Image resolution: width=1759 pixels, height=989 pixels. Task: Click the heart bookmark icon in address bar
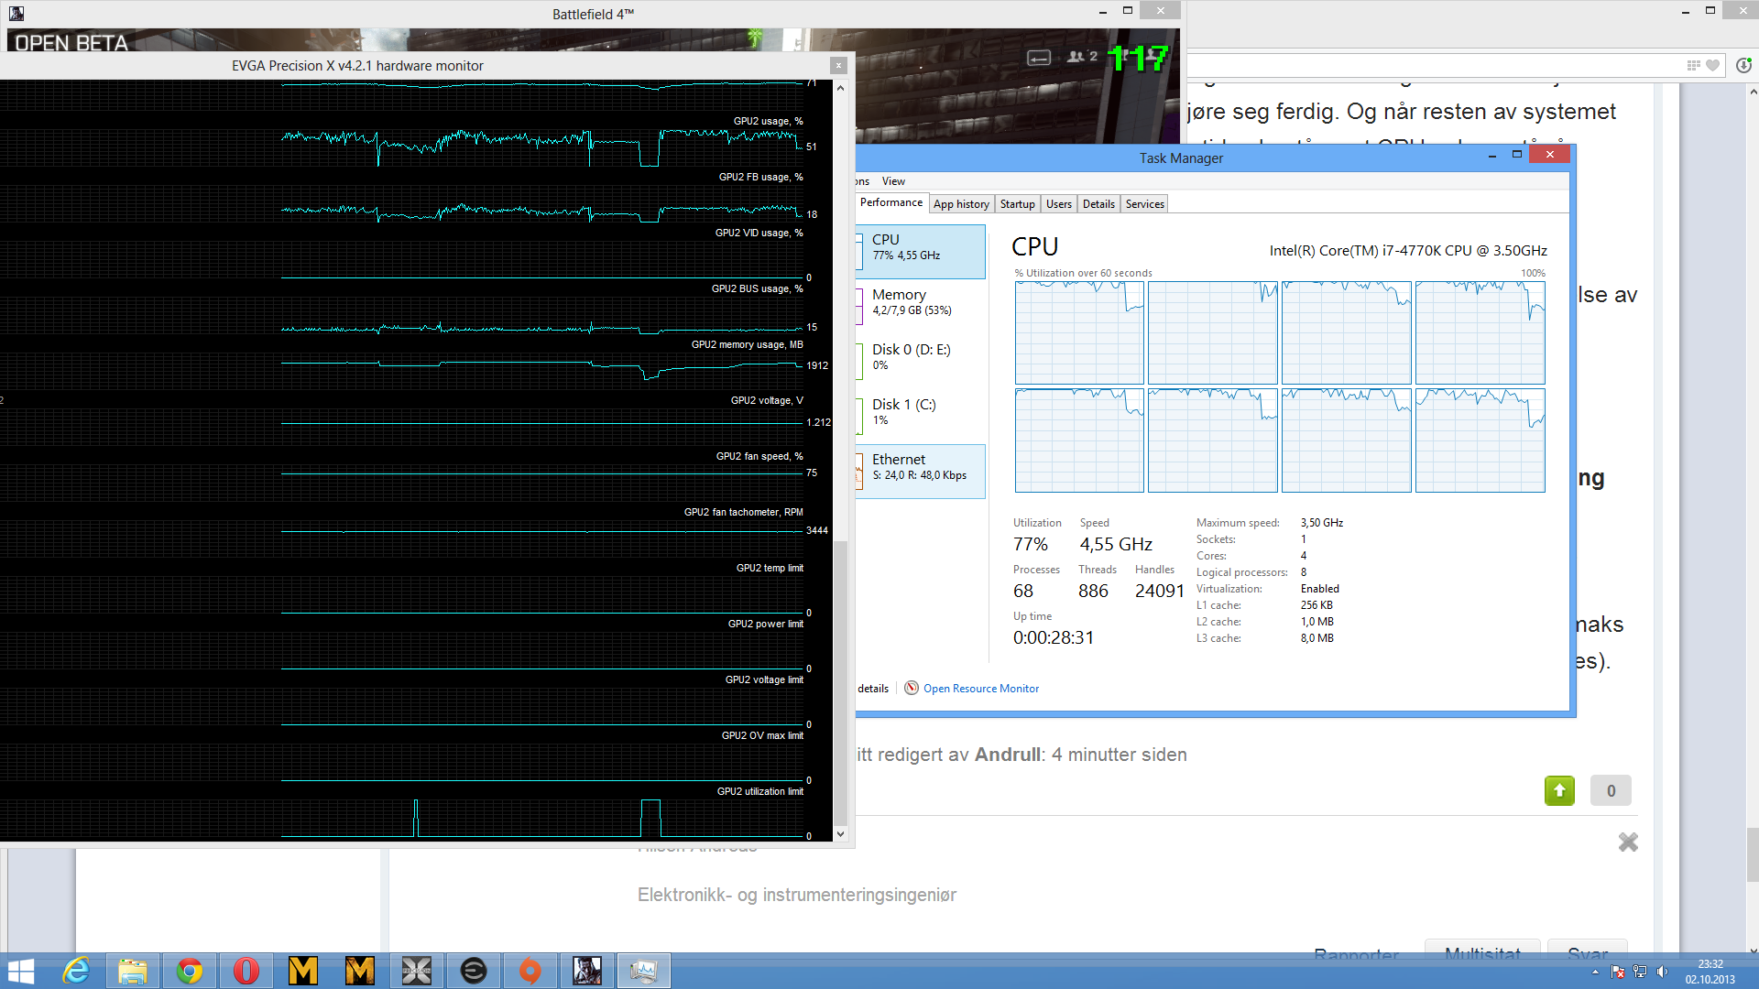(1712, 65)
